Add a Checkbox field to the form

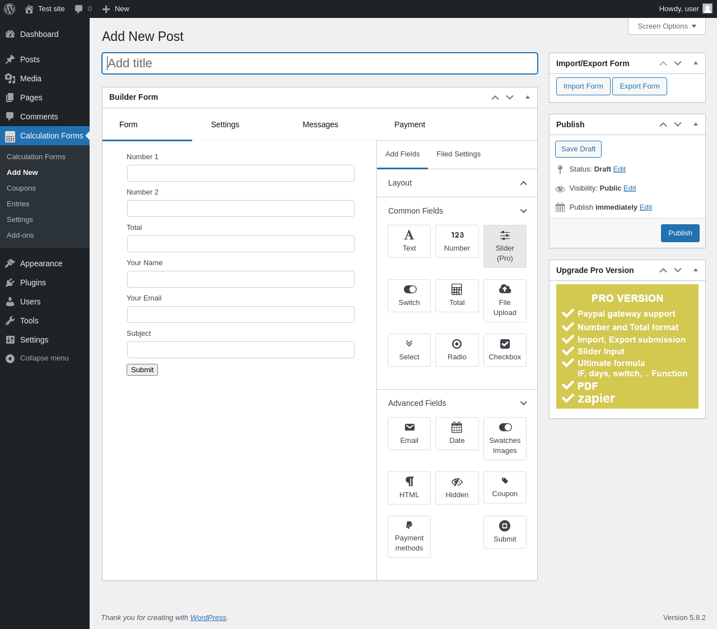(x=505, y=350)
